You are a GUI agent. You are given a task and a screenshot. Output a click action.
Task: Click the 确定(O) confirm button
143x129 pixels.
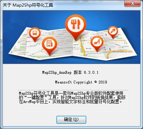point(71,120)
